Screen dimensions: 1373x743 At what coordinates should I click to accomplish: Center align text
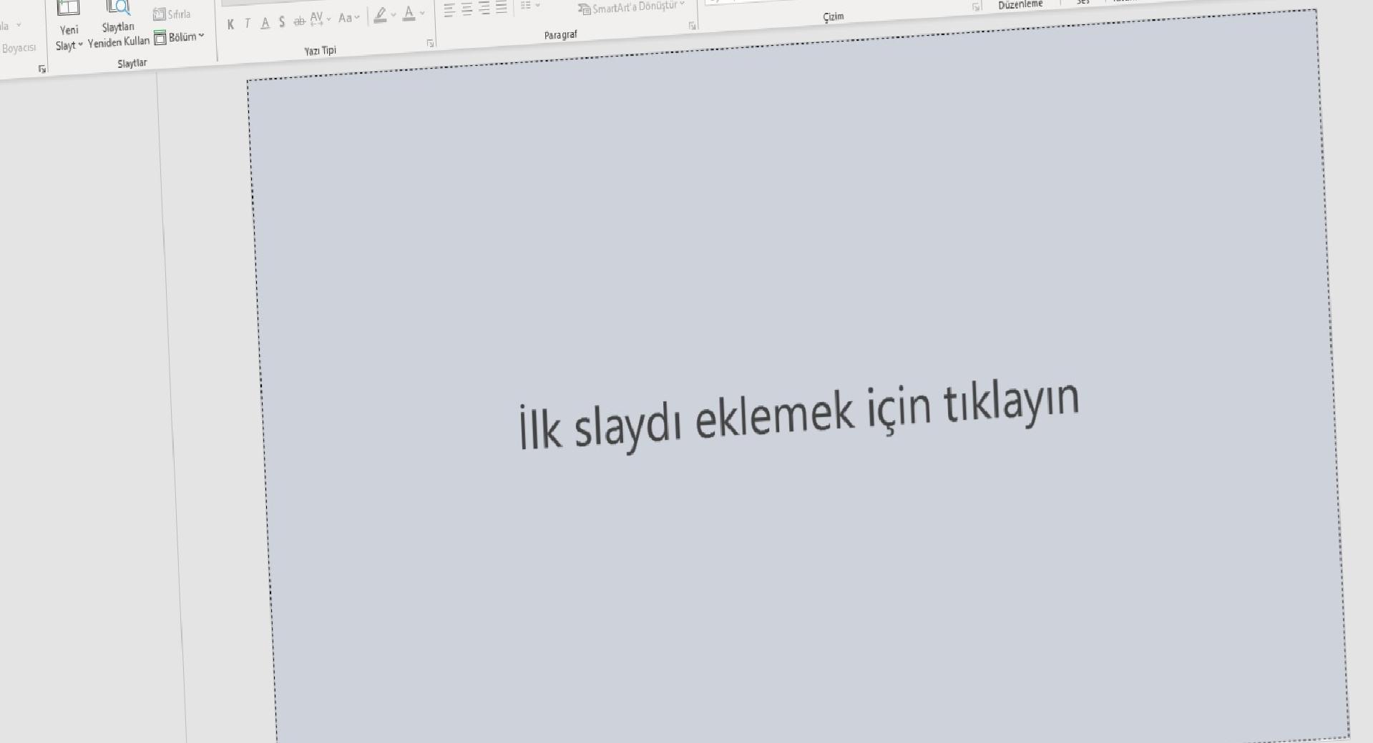(466, 10)
